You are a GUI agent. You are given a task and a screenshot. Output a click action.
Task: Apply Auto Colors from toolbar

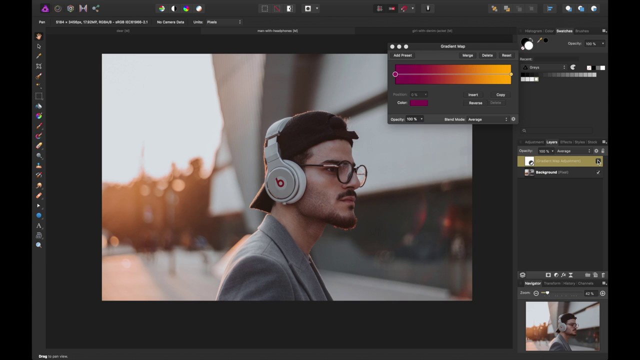point(186,8)
